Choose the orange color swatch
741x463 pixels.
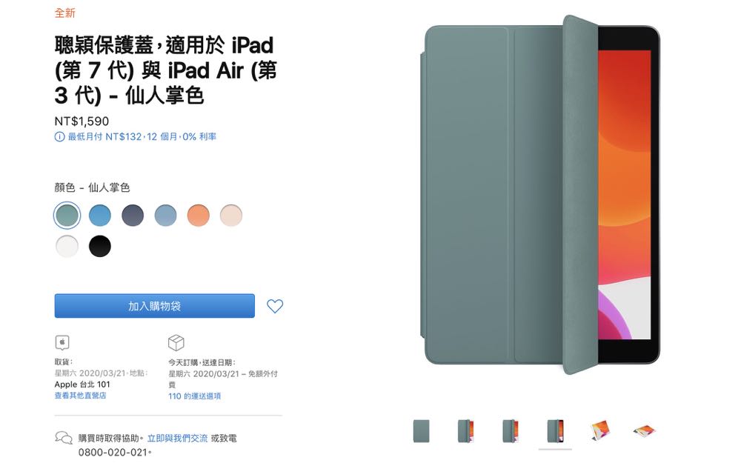tap(199, 216)
